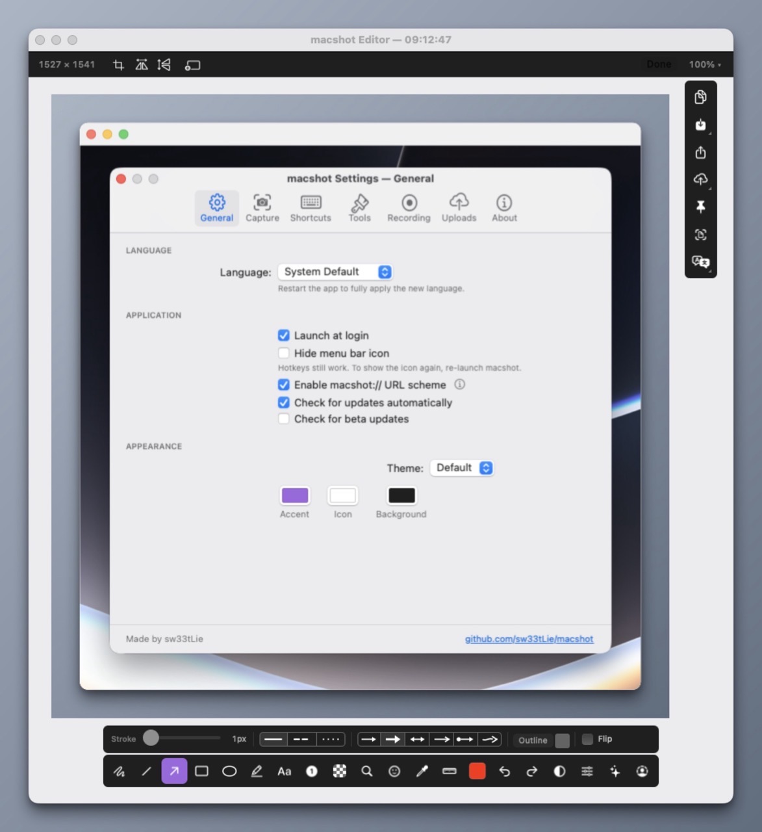This screenshot has height=832, width=762.
Task: Click the crop icon in top bar
Action: [x=118, y=65]
